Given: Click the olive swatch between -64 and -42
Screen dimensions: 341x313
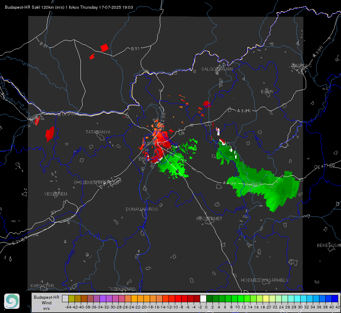Looking at the screenshot, I should point(71,298).
